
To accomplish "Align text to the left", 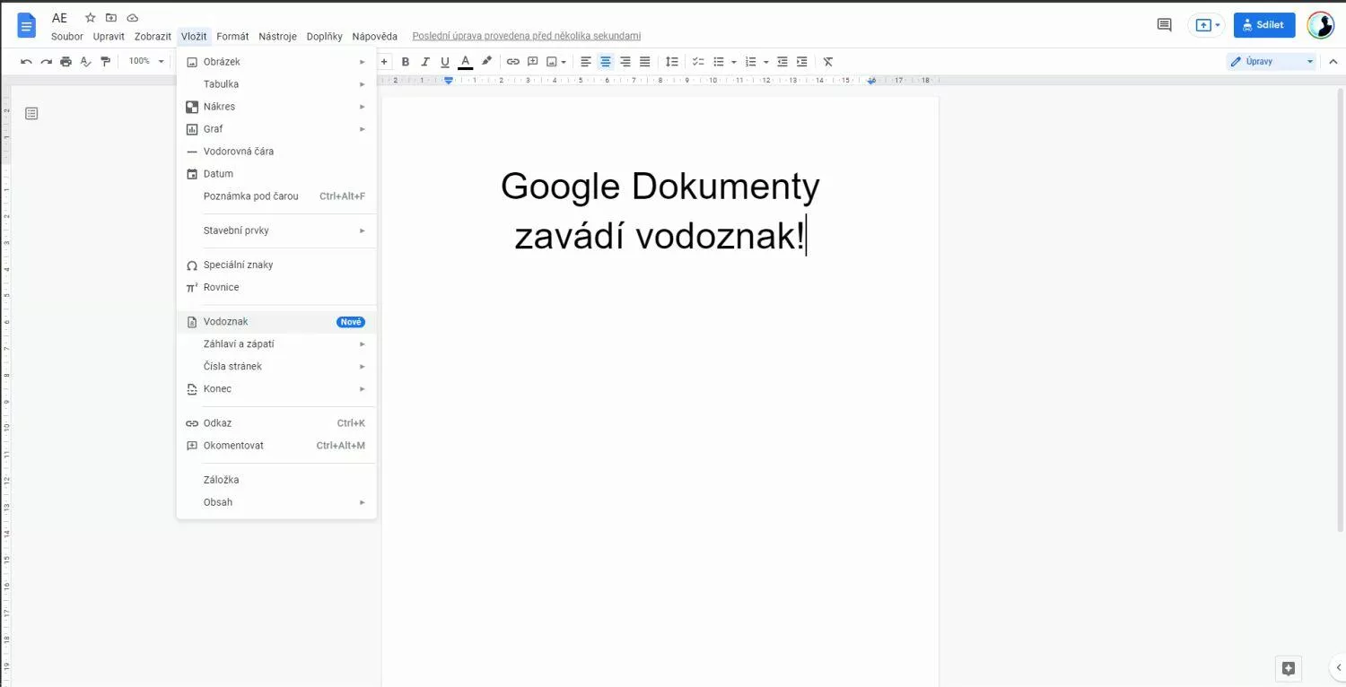I will click(586, 62).
